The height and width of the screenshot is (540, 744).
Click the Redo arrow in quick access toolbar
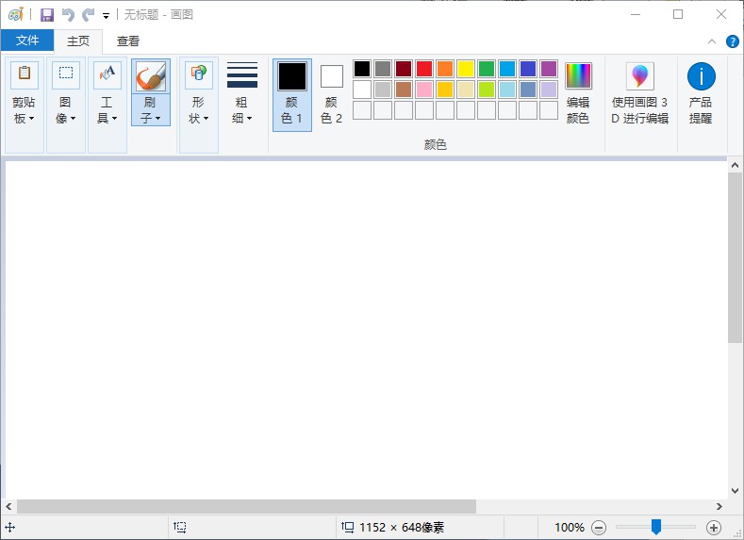point(88,15)
